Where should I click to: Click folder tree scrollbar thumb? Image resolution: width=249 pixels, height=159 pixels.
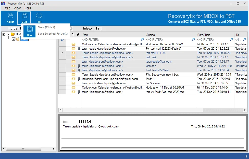click(23, 149)
